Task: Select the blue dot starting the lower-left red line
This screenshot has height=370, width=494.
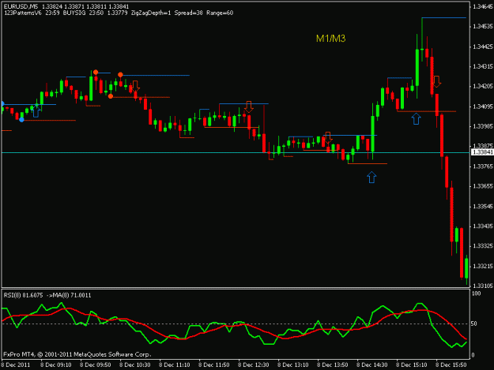Action: coord(21,120)
